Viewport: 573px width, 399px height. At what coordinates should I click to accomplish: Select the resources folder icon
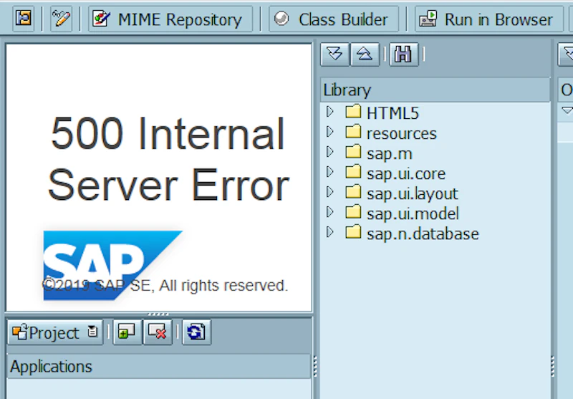(353, 132)
